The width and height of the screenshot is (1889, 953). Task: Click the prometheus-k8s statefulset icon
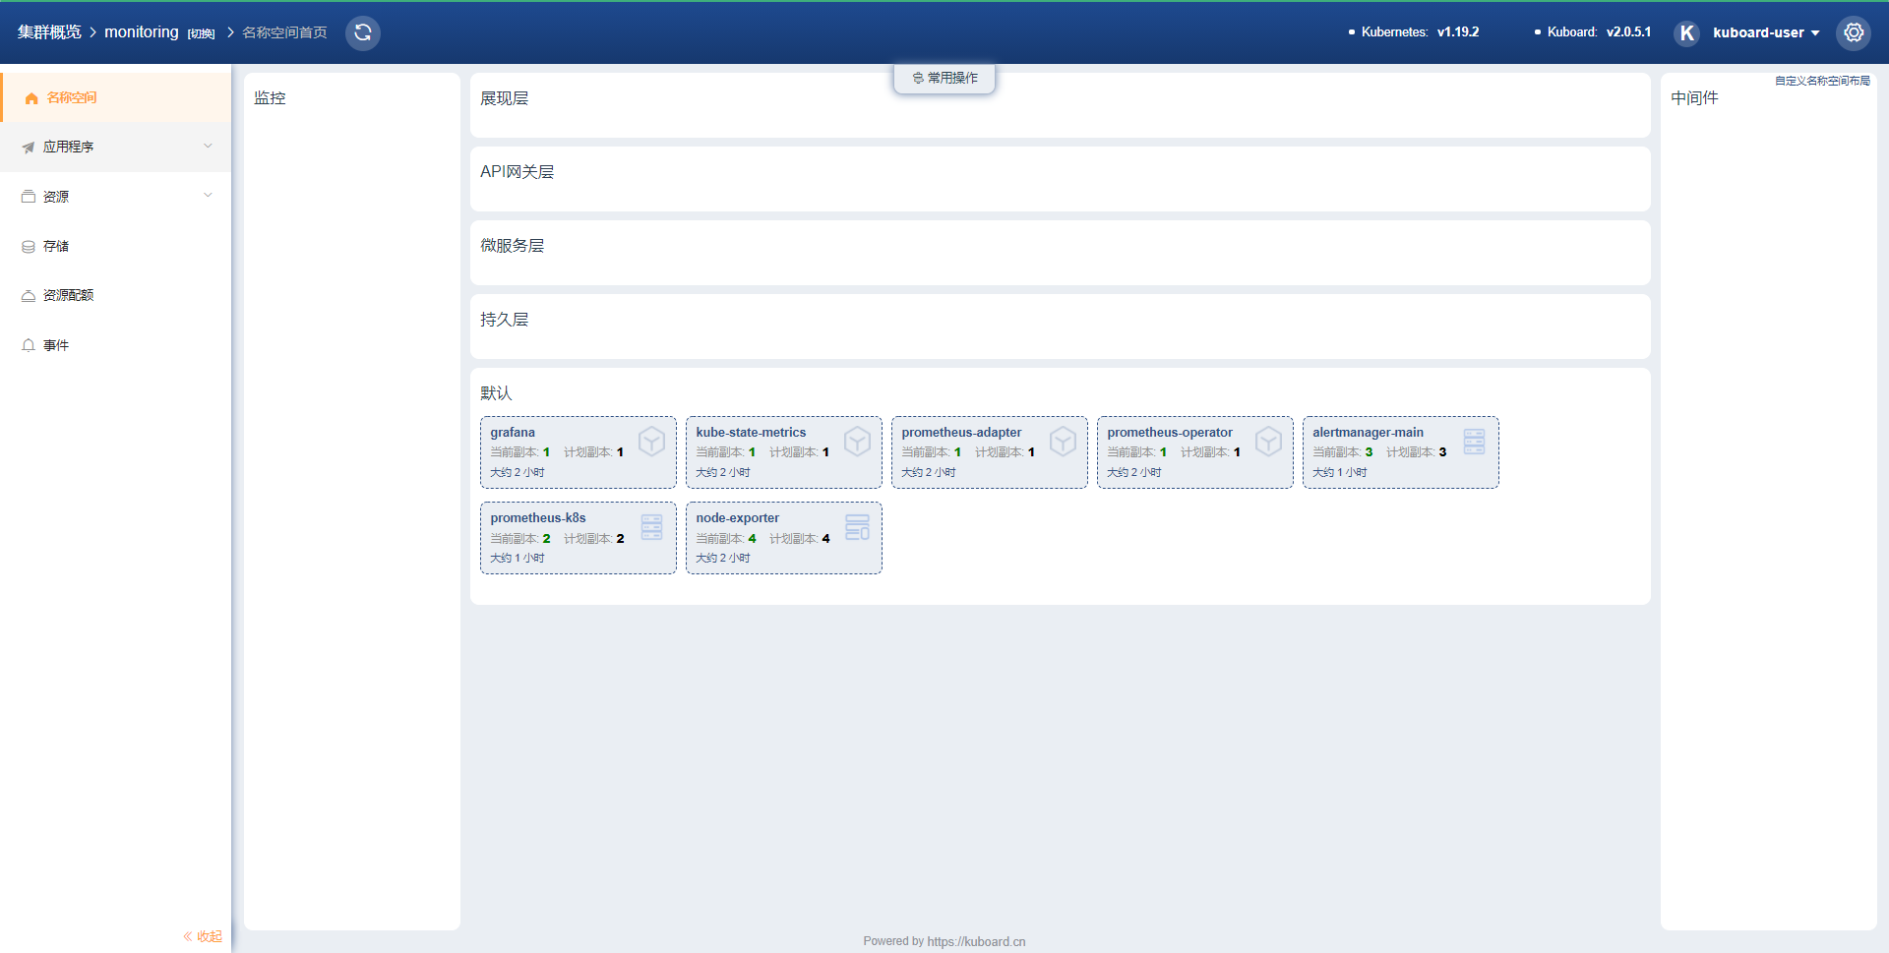click(x=651, y=527)
